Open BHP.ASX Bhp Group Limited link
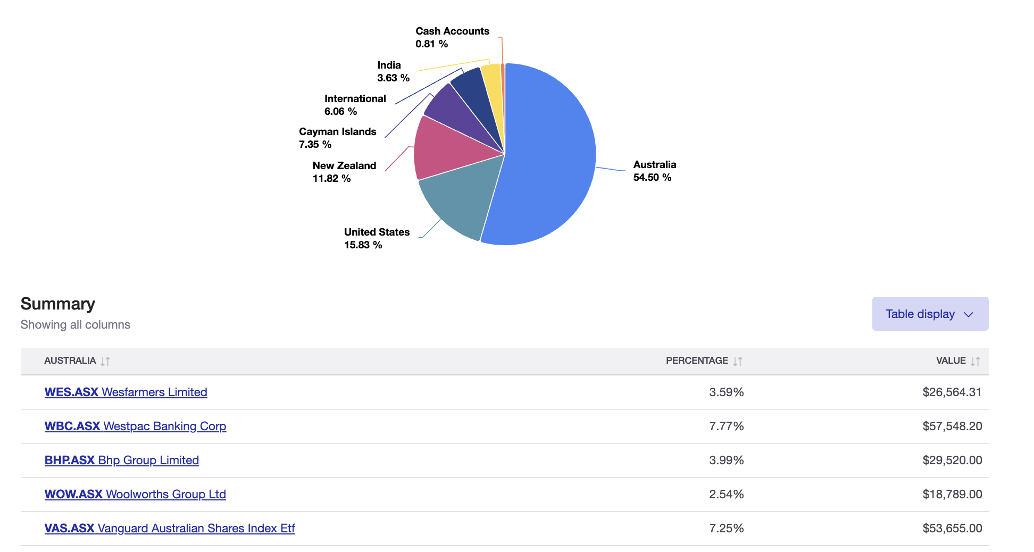This screenshot has width=1034, height=552. (x=121, y=460)
